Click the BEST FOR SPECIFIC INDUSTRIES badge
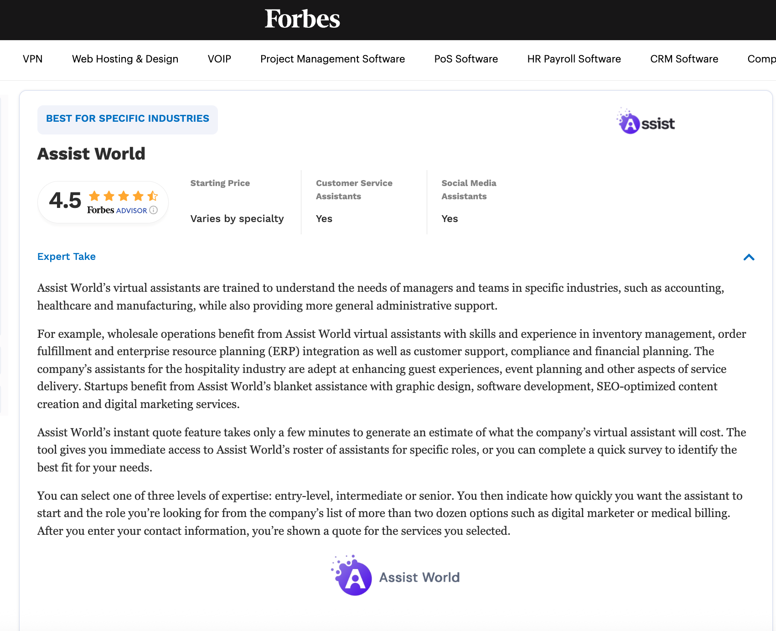Image resolution: width=776 pixels, height=631 pixels. (128, 119)
